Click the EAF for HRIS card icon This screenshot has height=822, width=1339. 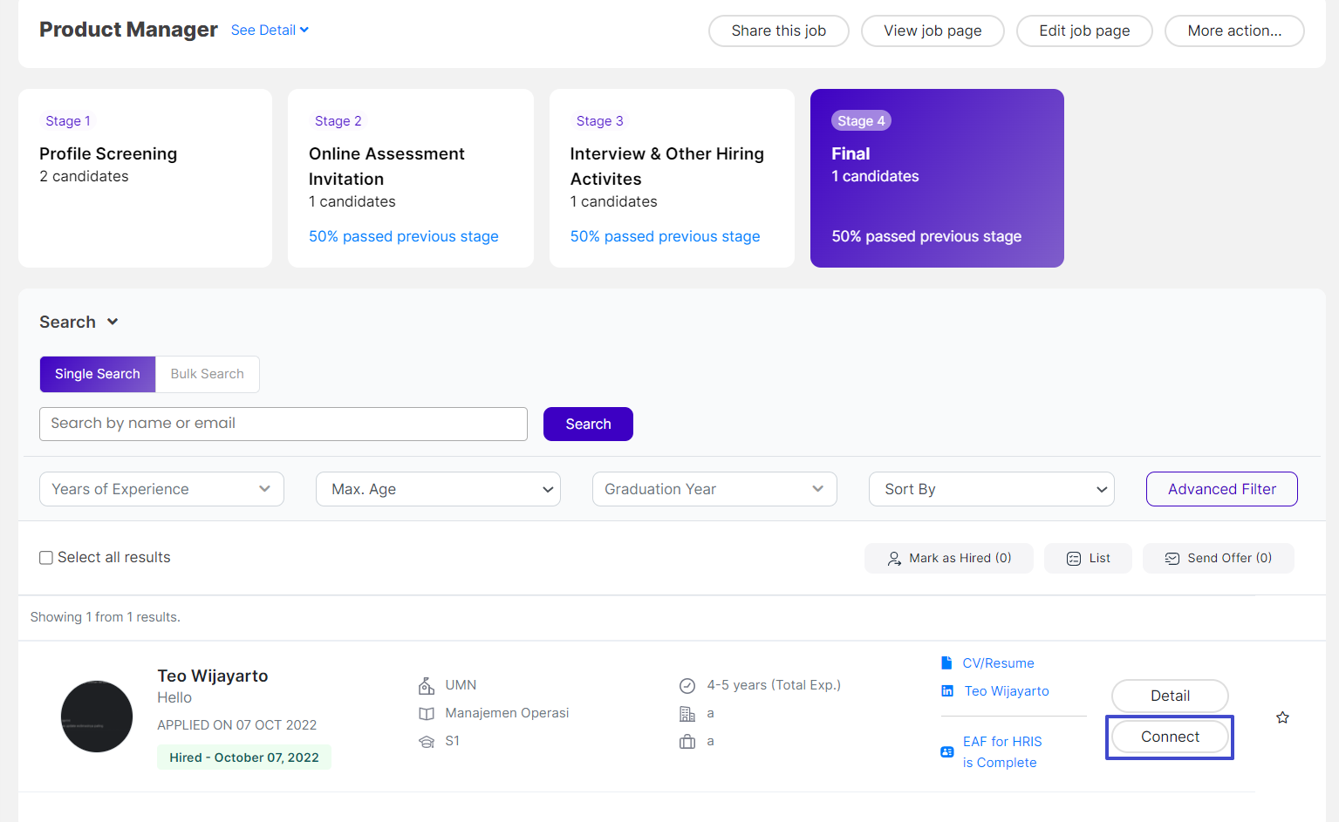tap(947, 751)
